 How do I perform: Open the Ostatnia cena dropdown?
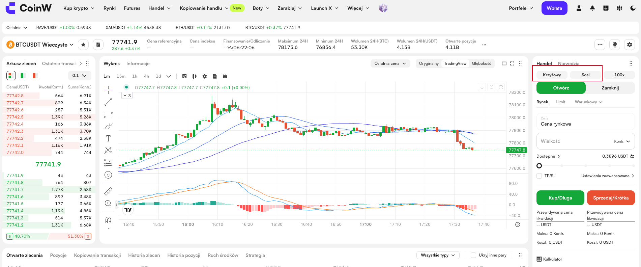point(390,63)
